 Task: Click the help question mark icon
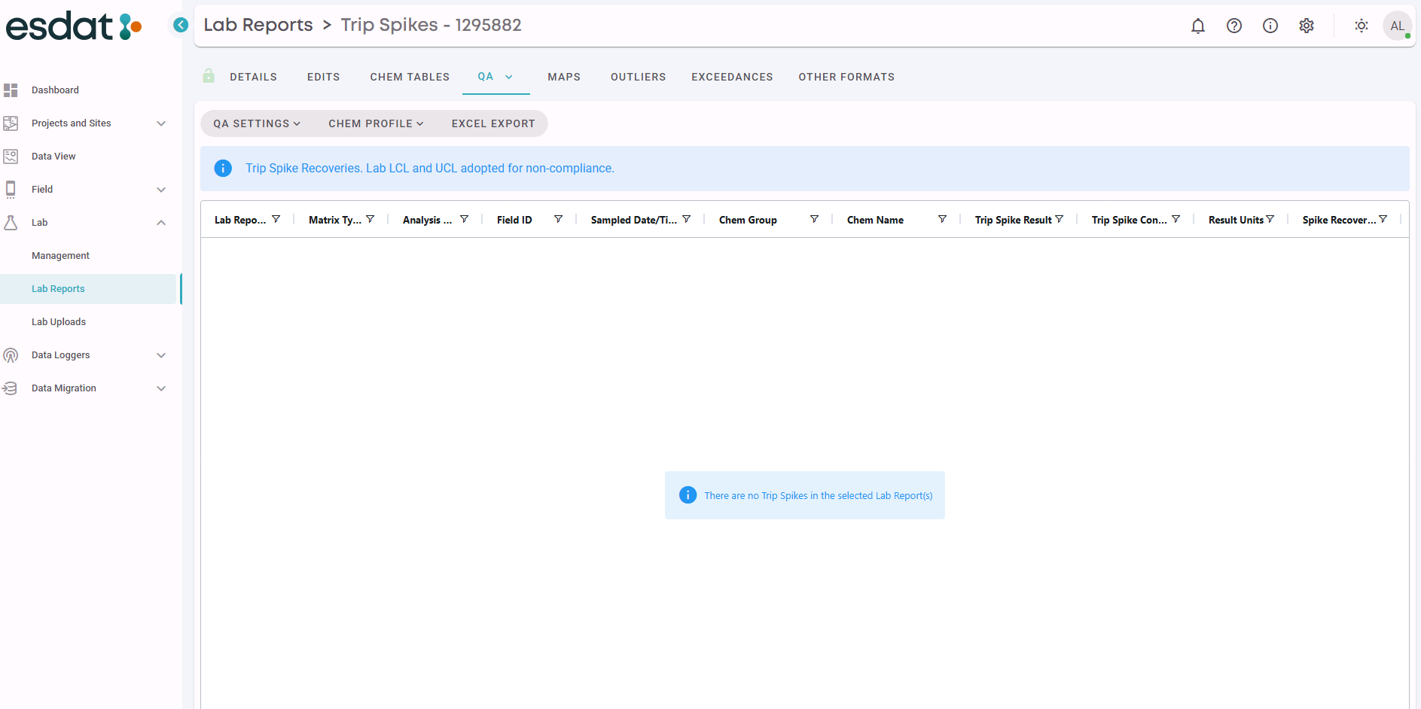[x=1233, y=26]
